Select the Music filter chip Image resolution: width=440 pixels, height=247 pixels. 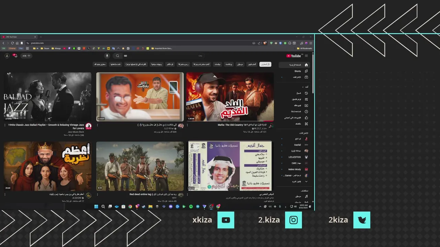point(240,64)
